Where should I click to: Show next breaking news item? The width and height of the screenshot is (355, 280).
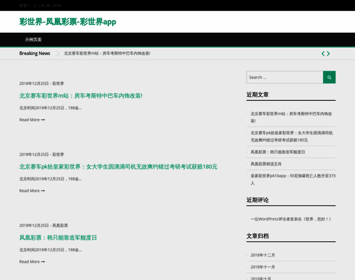click(328, 54)
